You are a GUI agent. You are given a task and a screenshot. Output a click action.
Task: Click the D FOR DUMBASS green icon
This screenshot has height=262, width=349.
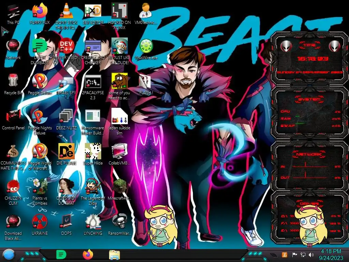[x=40, y=46]
